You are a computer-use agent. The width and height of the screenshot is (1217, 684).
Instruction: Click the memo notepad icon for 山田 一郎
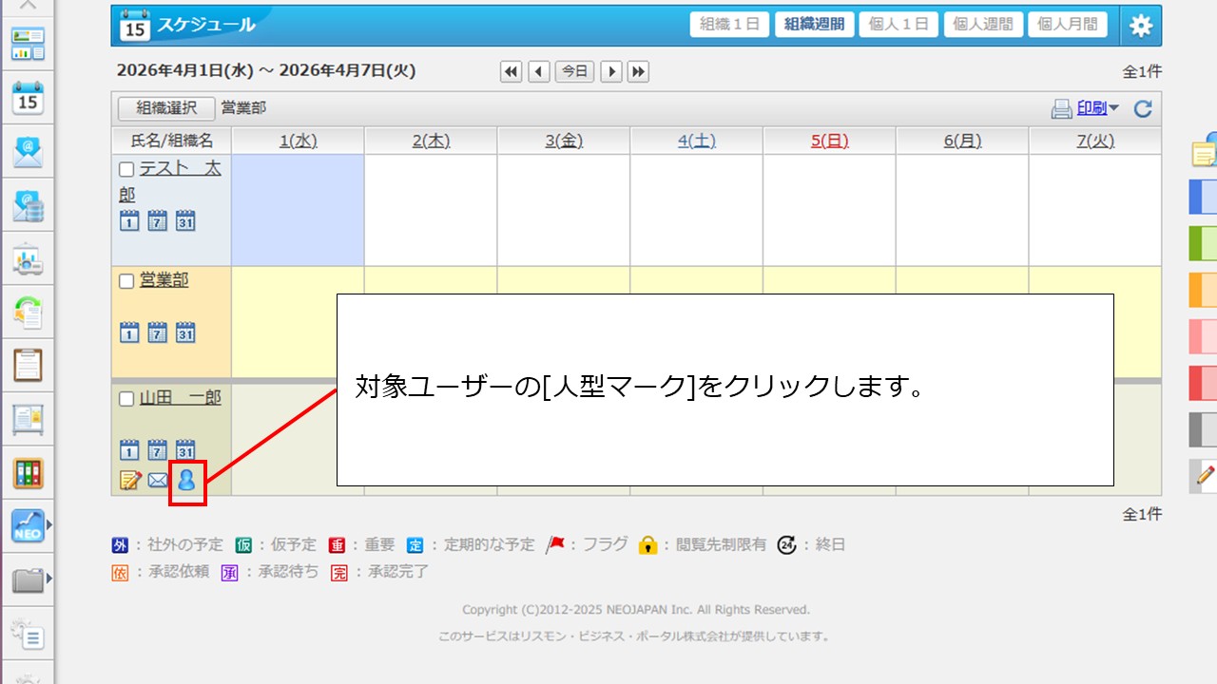click(130, 481)
